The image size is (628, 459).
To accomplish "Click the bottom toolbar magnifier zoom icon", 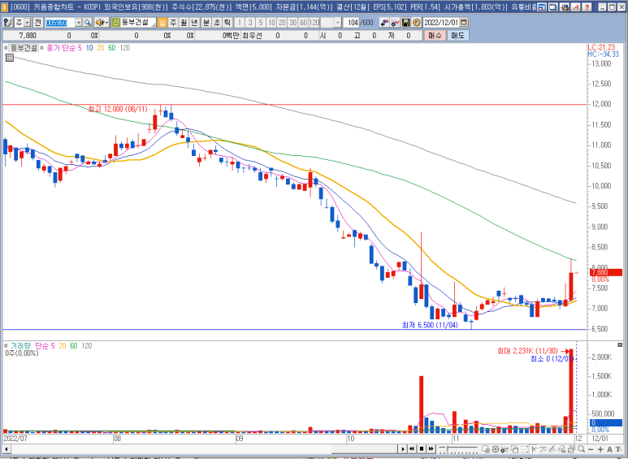I will [581, 449].
